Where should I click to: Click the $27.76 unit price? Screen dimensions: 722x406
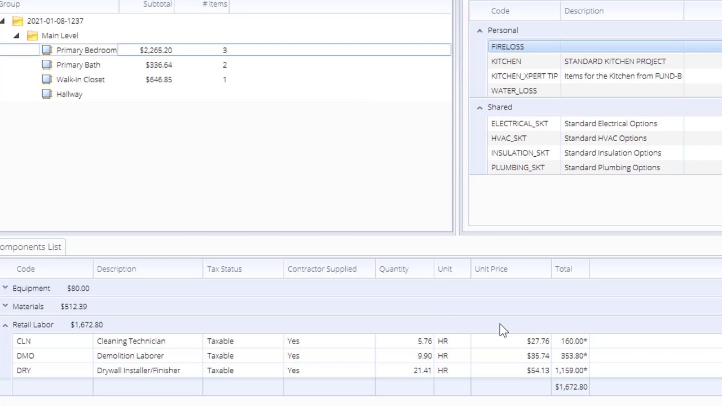[x=538, y=341]
